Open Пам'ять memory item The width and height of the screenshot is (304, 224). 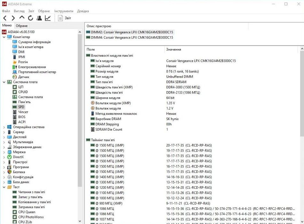point(24,102)
